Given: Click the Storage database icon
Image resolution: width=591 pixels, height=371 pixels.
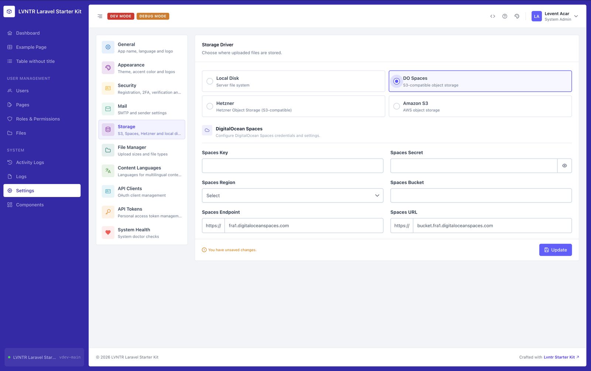Looking at the screenshot, I should click(108, 130).
